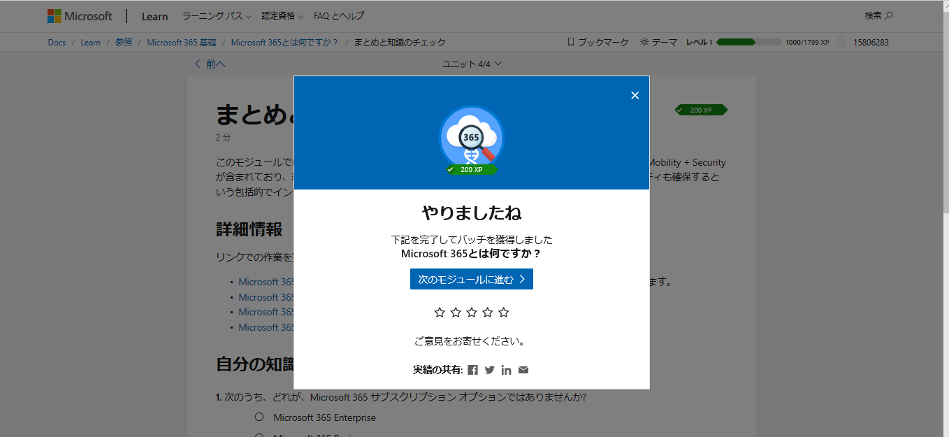Expand the ラーニング パス menu
This screenshot has height=437, width=949.
[x=217, y=16]
